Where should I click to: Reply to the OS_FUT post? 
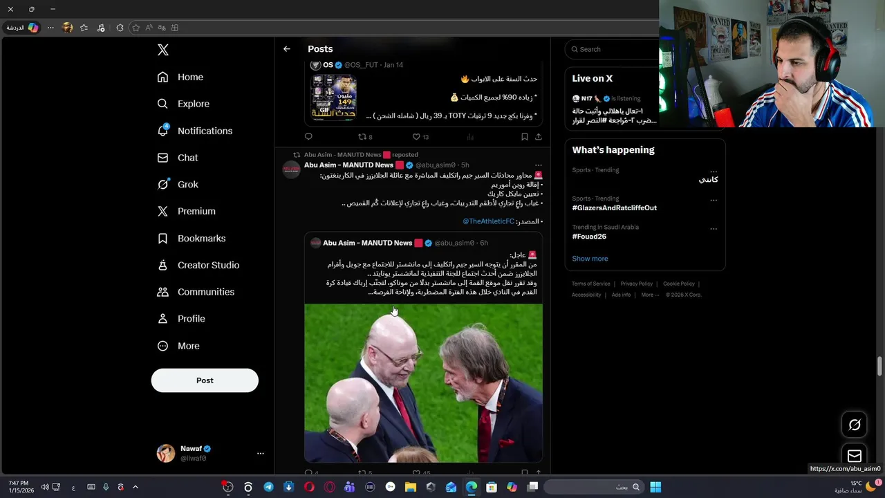pyautogui.click(x=308, y=137)
